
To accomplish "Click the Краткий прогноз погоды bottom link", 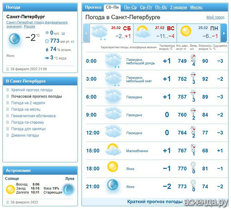I will click(155, 202).
